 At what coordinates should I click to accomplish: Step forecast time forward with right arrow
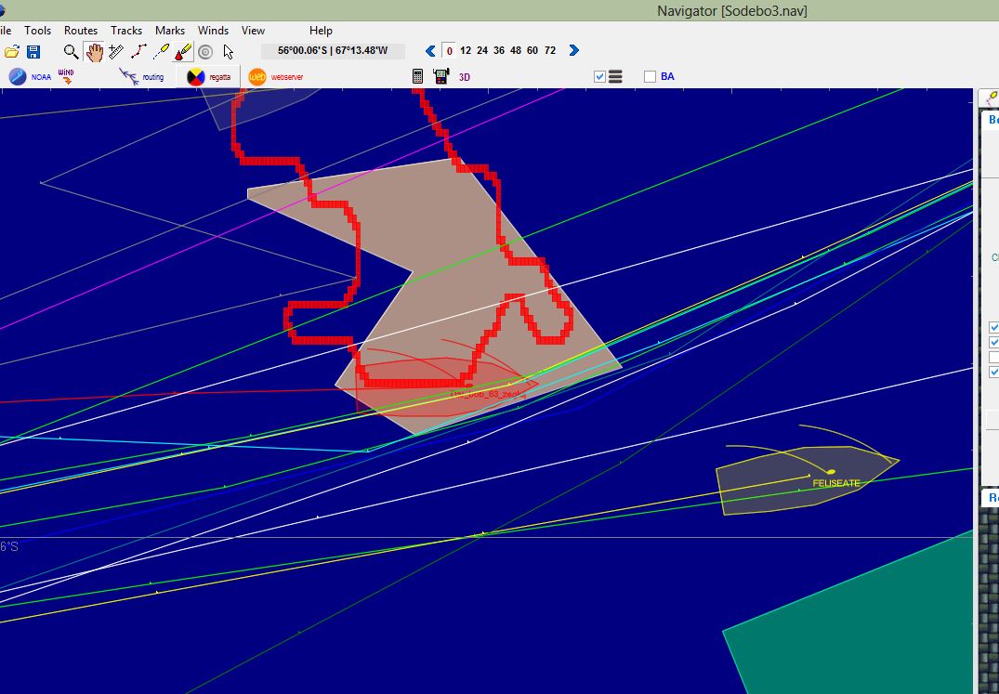click(573, 51)
